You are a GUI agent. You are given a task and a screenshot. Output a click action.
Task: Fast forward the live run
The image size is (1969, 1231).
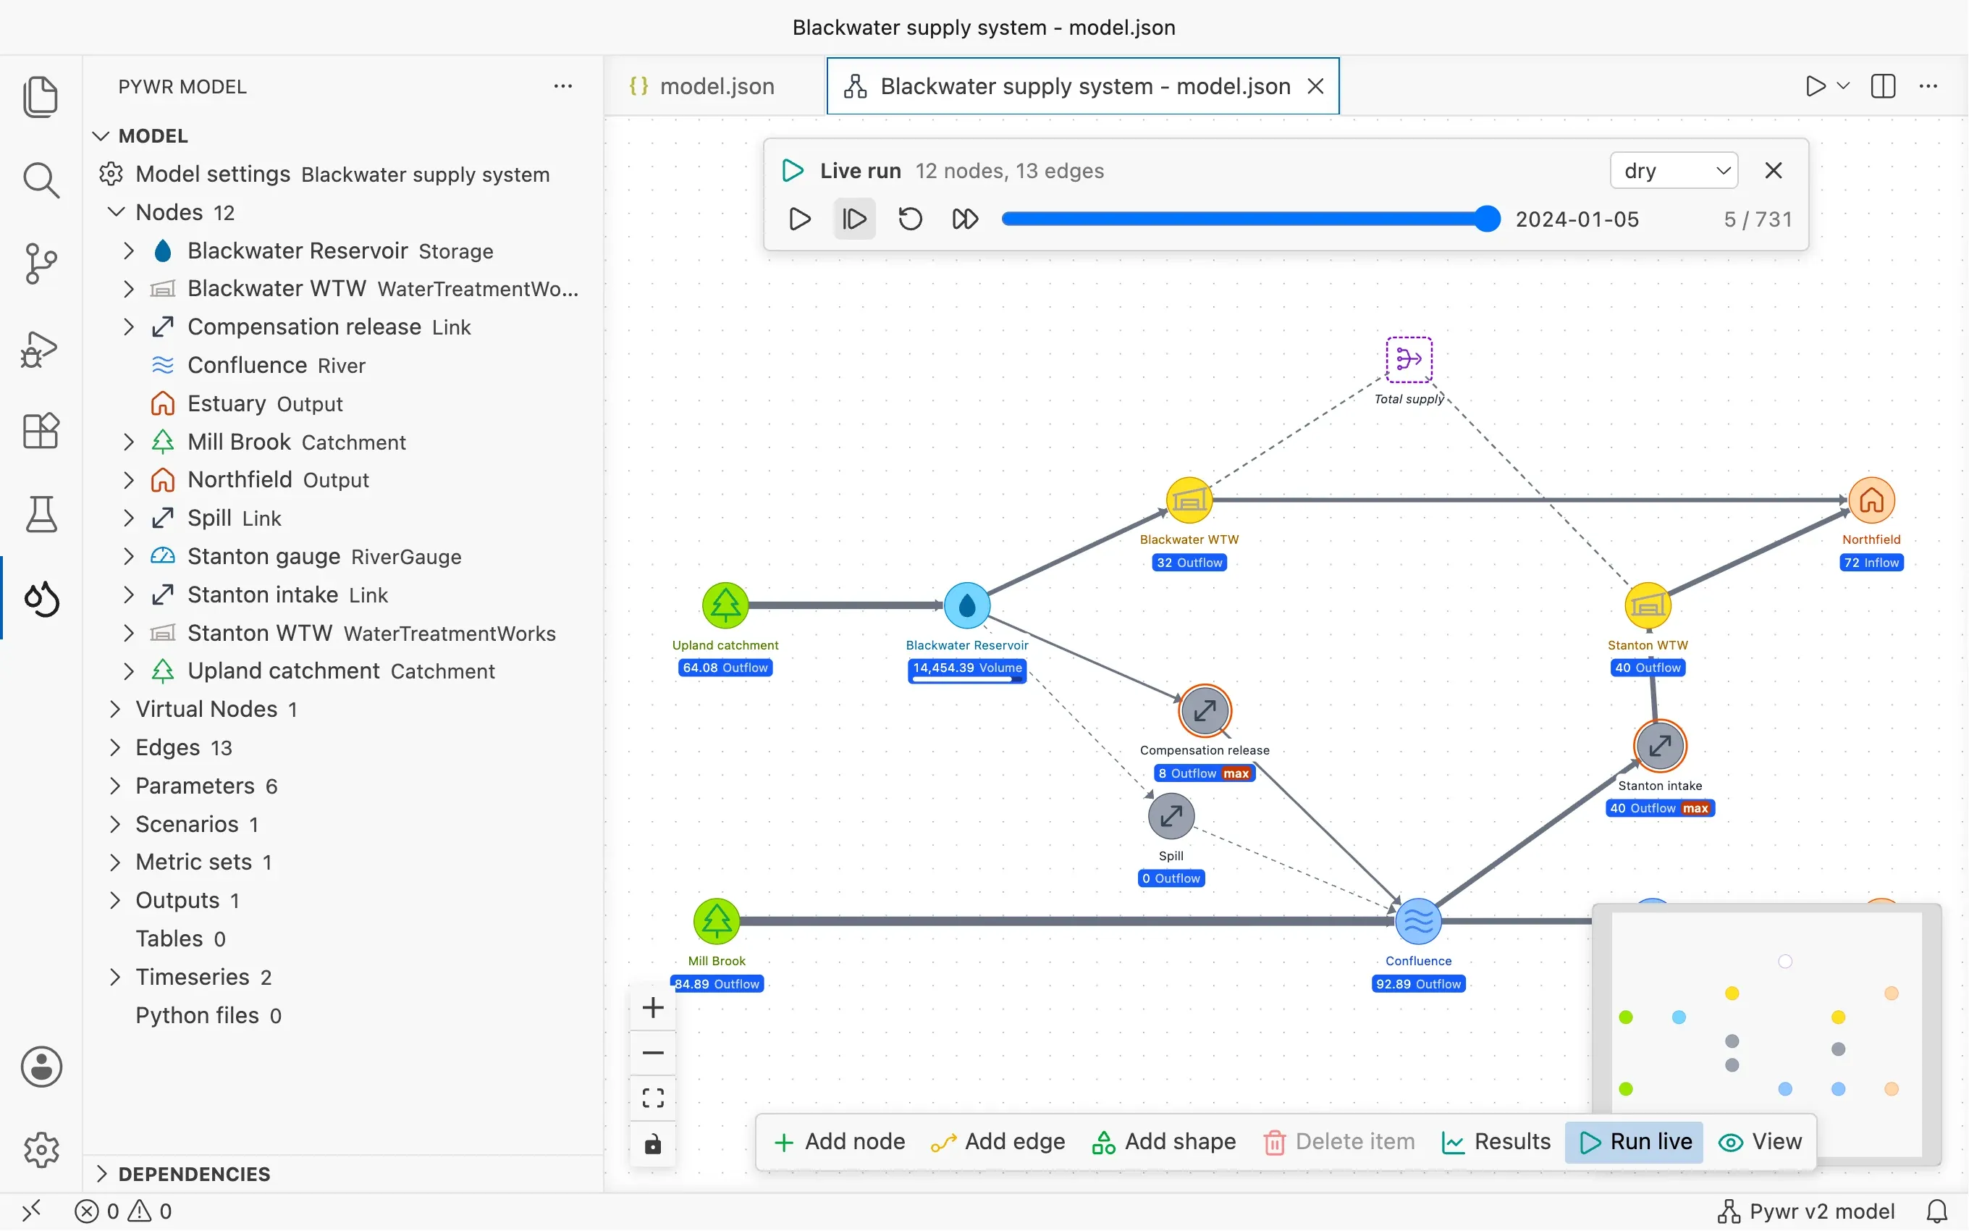click(965, 219)
